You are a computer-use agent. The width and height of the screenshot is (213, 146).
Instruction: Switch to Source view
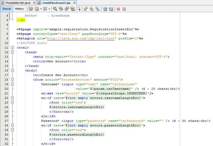[6, 9]
